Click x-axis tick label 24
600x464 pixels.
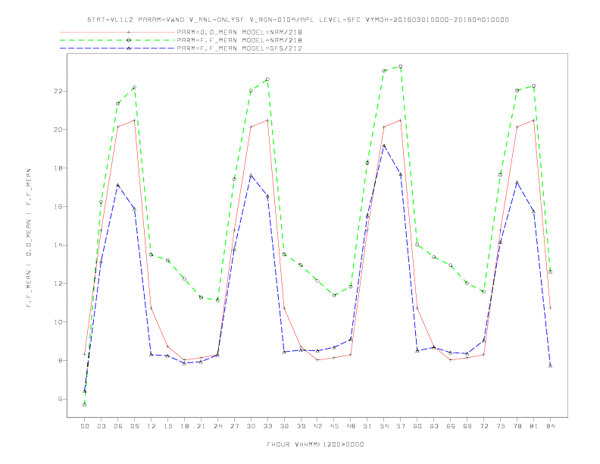pyautogui.click(x=217, y=426)
